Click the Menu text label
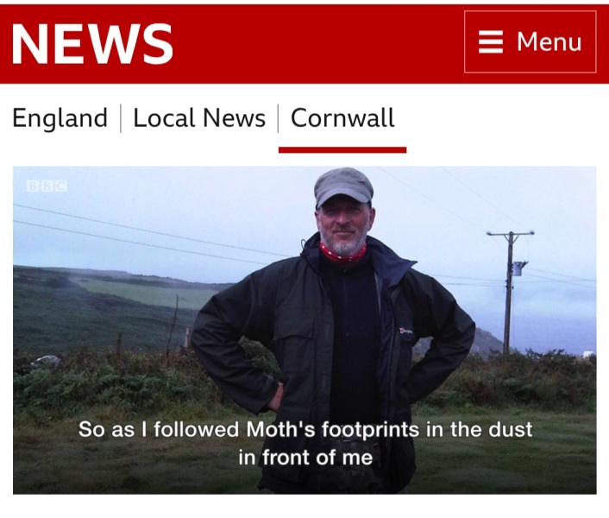This screenshot has height=518, width=609. click(x=549, y=41)
